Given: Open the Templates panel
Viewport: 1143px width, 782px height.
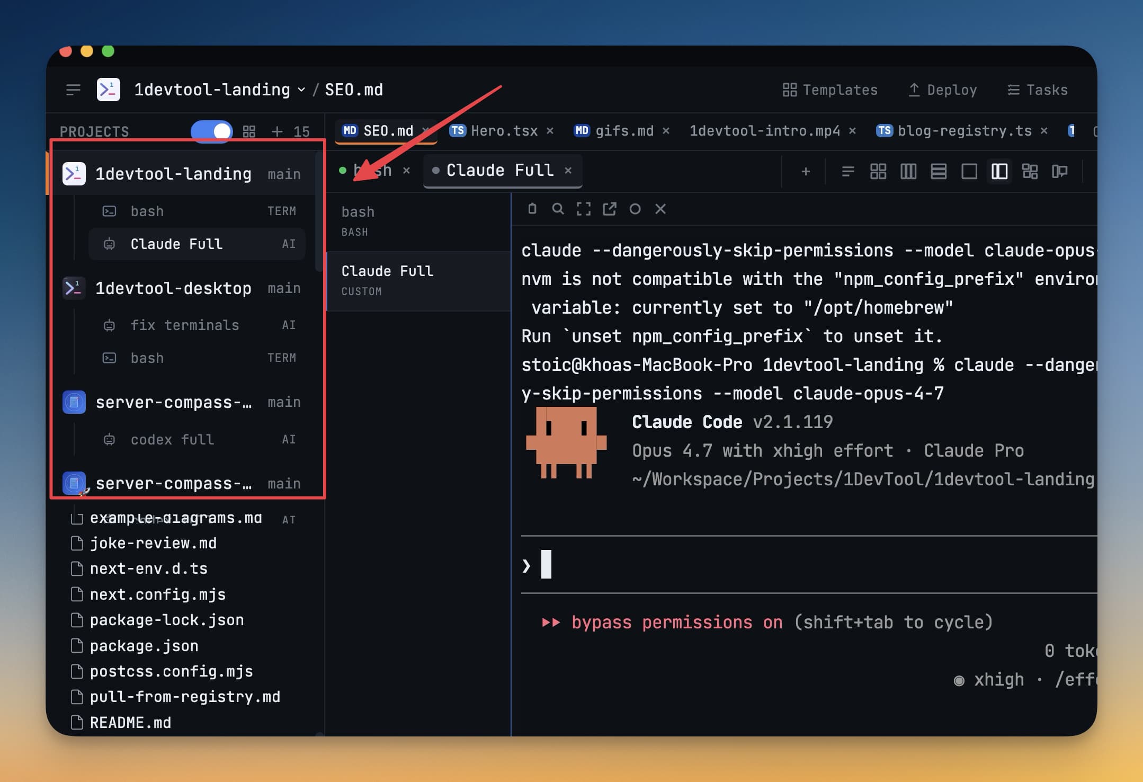Looking at the screenshot, I should [x=830, y=90].
